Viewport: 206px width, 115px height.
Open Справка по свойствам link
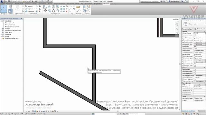[188, 111]
